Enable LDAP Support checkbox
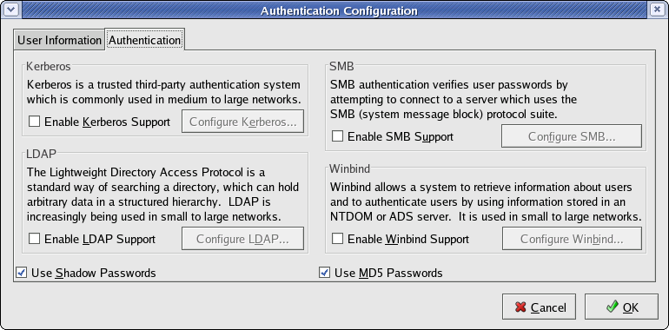The image size is (669, 330). tap(34, 239)
